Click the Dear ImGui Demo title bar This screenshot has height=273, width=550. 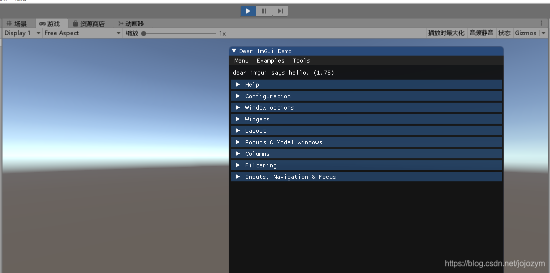366,51
